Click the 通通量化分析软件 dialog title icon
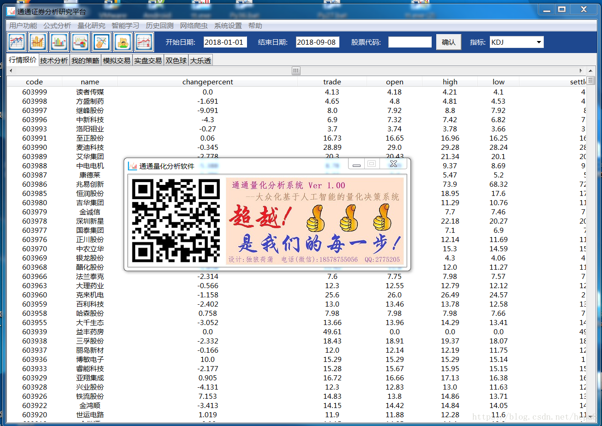Screen dimensions: 602x426 point(133,166)
